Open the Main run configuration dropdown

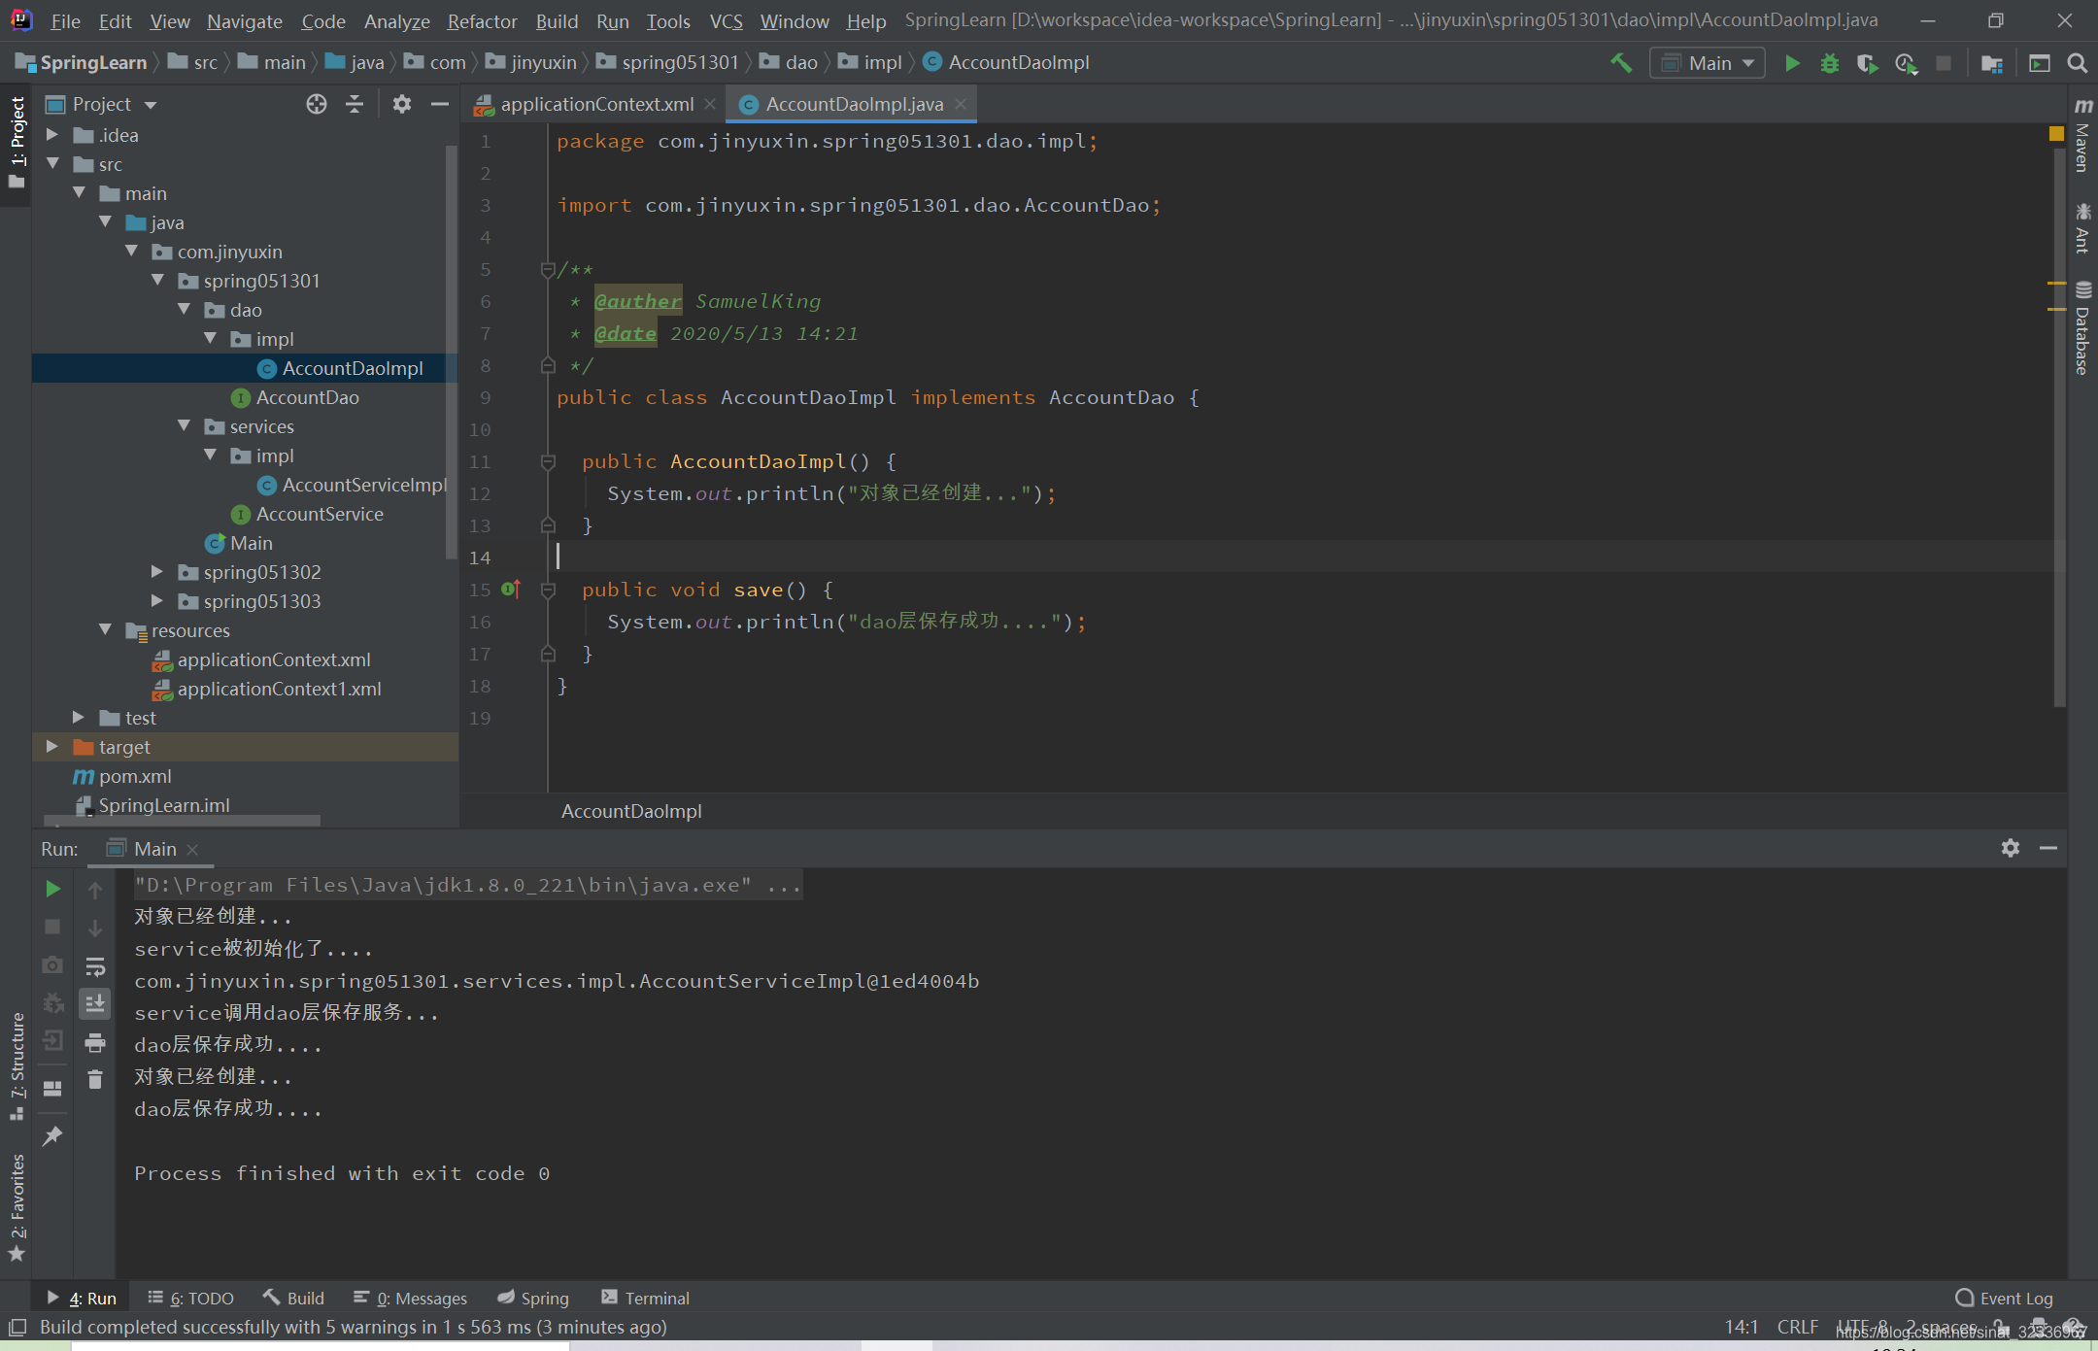1708,63
